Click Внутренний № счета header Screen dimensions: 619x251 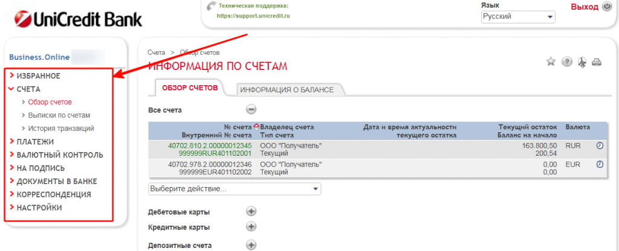pos(216,135)
